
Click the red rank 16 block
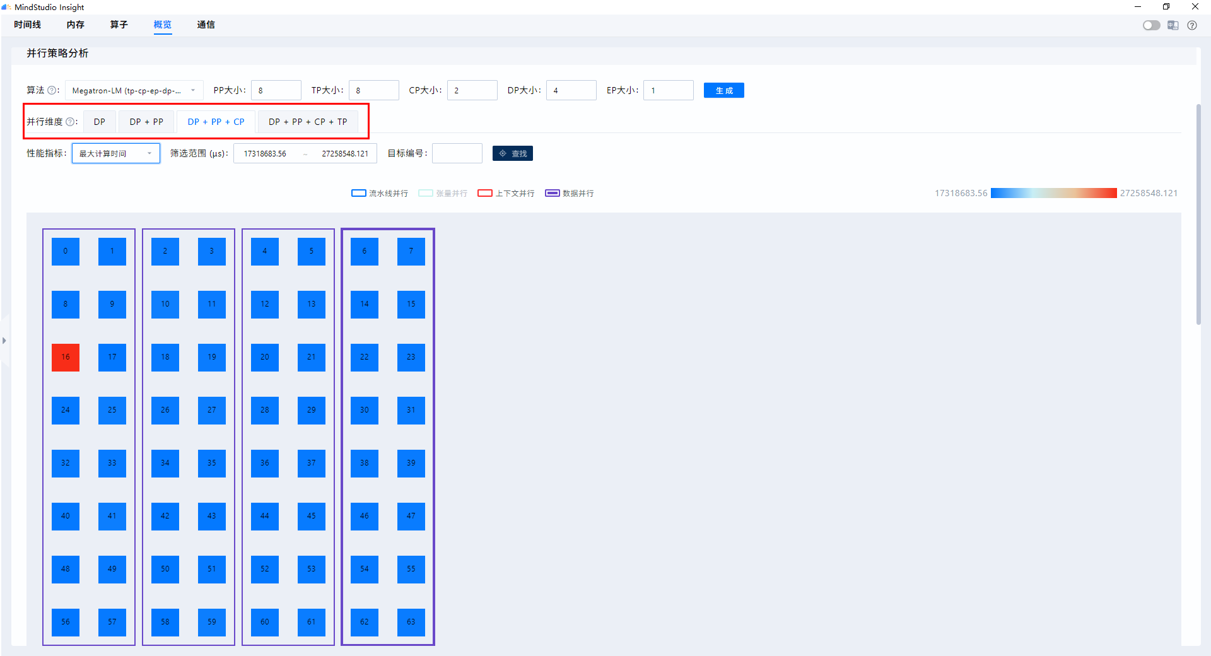(66, 357)
